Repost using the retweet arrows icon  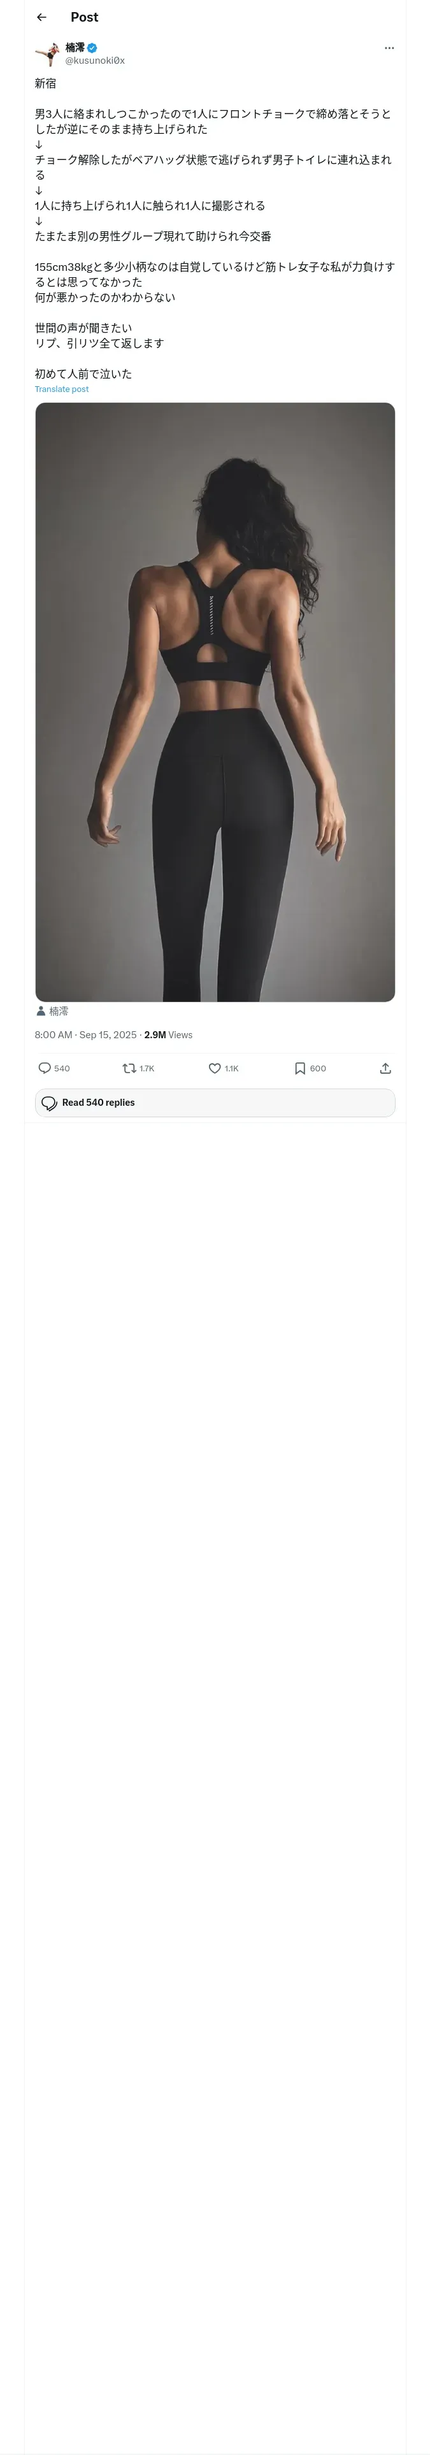[130, 1068]
